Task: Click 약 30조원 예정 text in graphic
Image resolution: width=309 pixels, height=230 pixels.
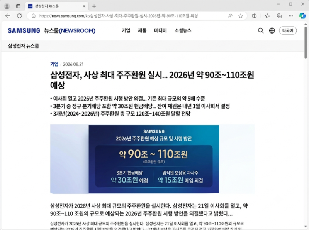Action: [x=129, y=180]
